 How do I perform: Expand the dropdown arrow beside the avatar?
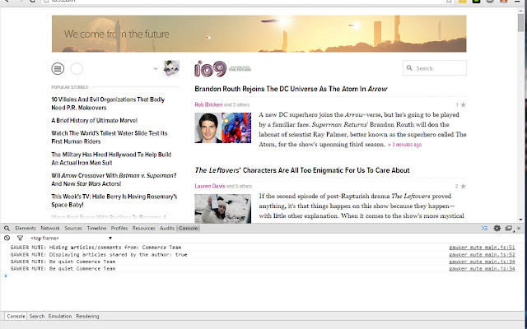[156, 69]
